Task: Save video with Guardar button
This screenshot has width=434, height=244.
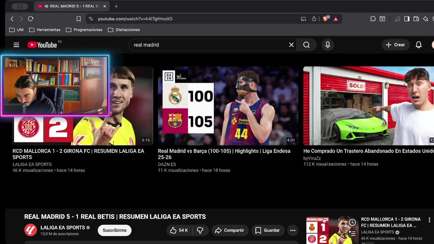Action: [x=268, y=230]
